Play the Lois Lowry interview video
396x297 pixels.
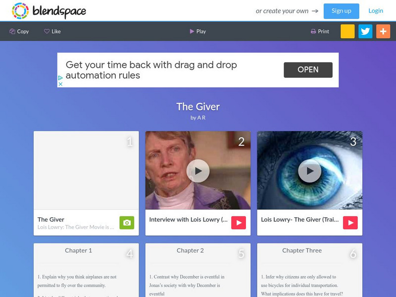[198, 171]
